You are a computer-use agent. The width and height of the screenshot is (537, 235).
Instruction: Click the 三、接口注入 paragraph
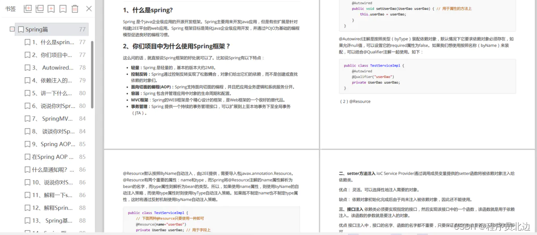tap(426, 212)
